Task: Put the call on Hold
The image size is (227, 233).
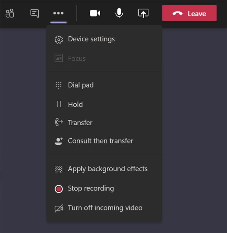Action: (75, 104)
